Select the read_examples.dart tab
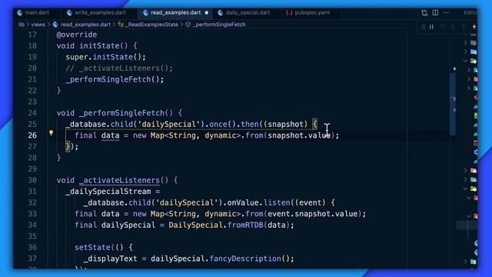Image resolution: width=492 pixels, height=277 pixels. [175, 13]
